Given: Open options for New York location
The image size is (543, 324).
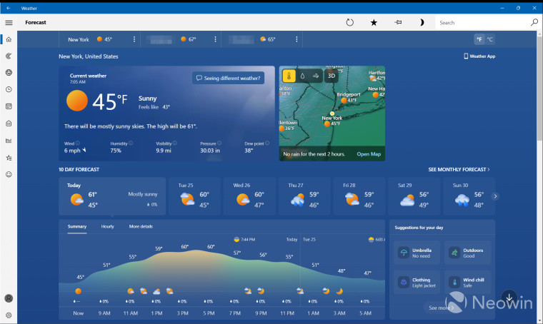Looking at the screenshot, I should click(134, 39).
